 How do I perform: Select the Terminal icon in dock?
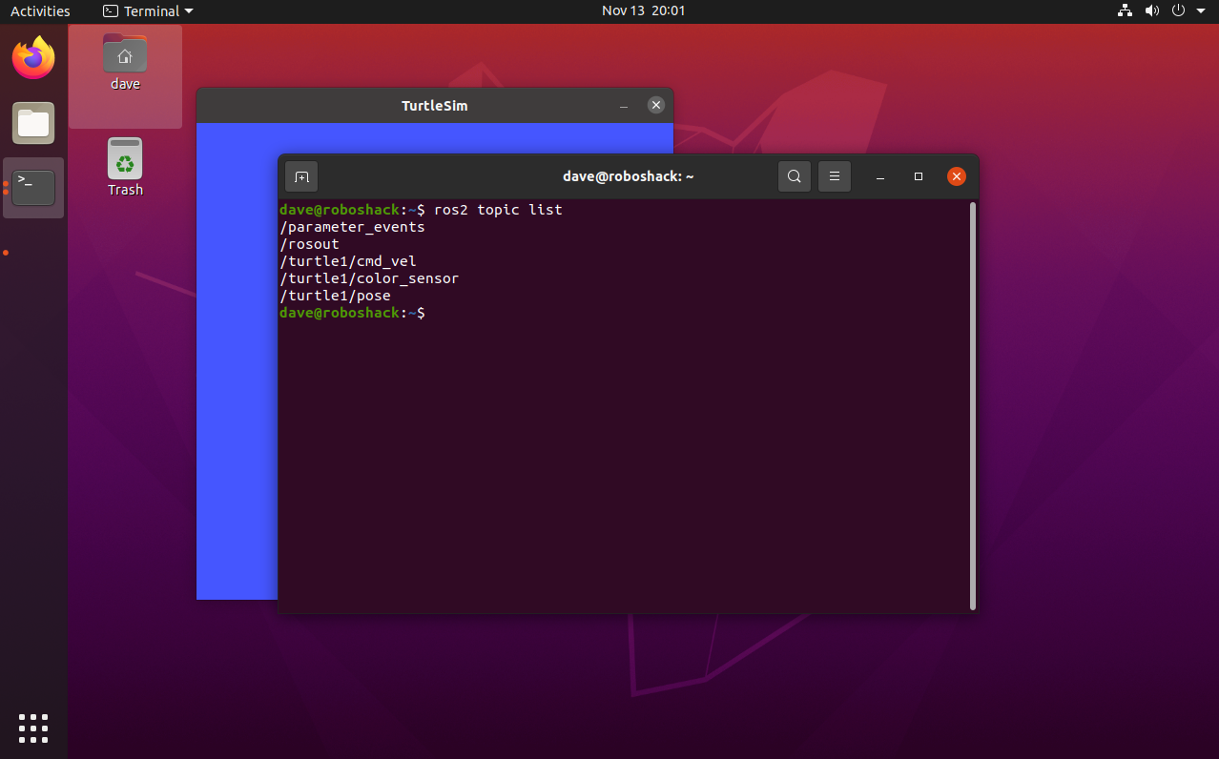click(x=33, y=188)
